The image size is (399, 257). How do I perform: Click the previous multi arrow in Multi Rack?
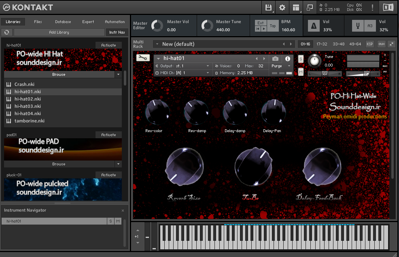pos(284,44)
